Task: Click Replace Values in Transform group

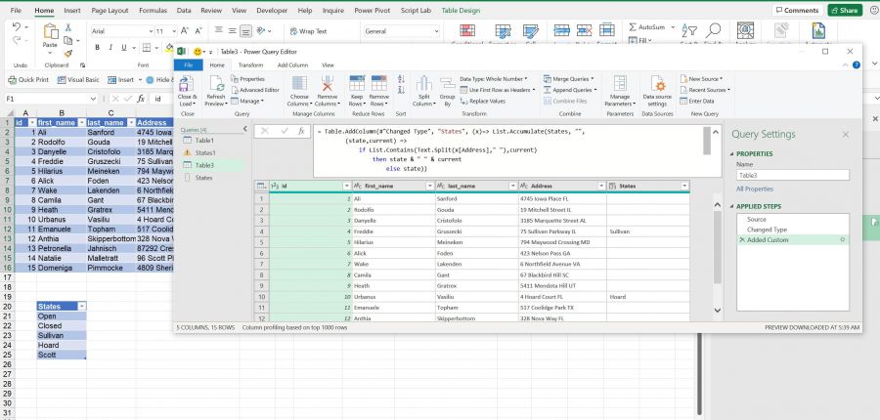Action: pos(483,101)
